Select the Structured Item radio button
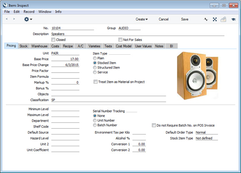 [x=95, y=67]
